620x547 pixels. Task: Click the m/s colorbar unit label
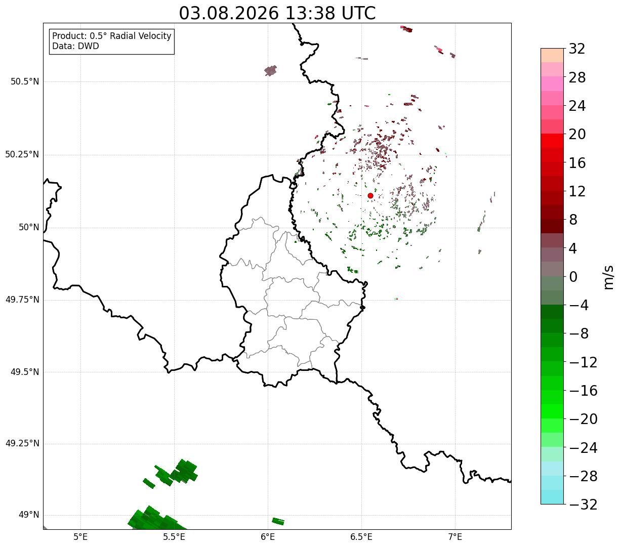pyautogui.click(x=608, y=277)
